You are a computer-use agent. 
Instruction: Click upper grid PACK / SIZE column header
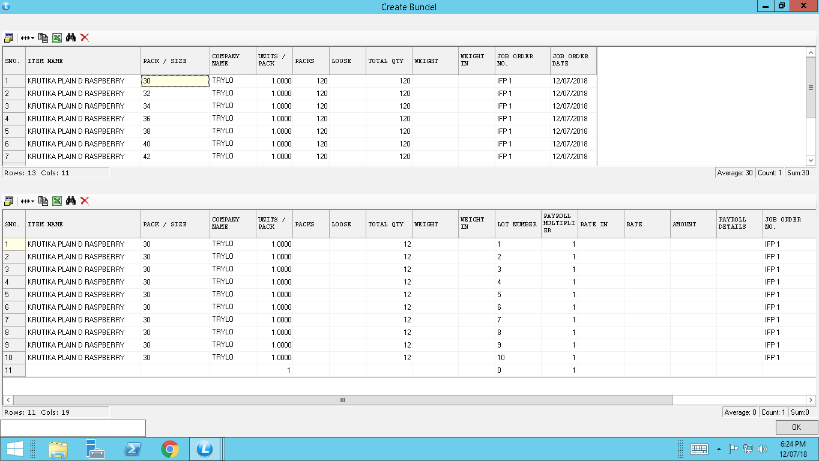(x=175, y=61)
